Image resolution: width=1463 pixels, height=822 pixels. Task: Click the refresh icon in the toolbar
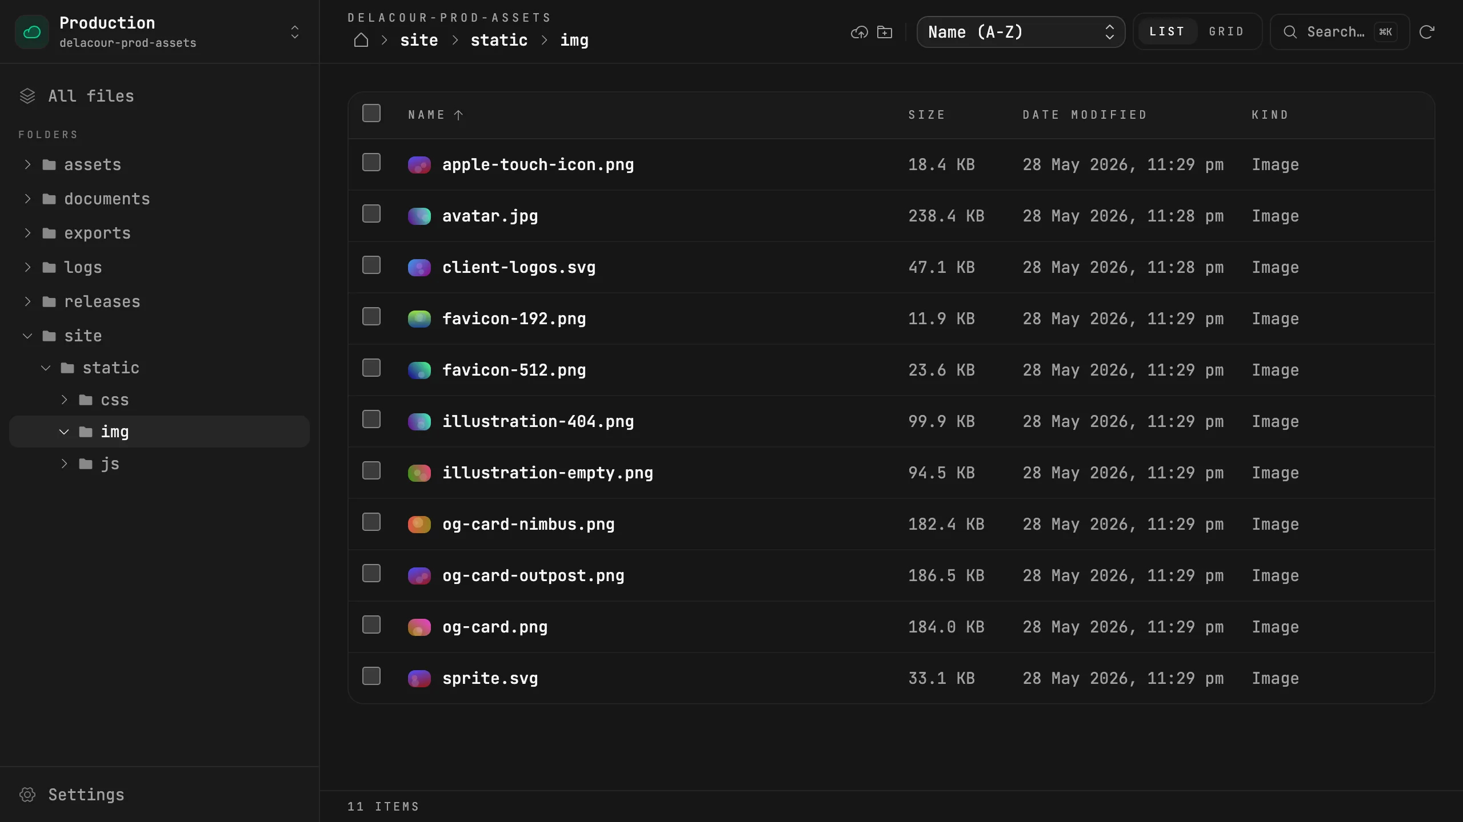click(x=1427, y=32)
